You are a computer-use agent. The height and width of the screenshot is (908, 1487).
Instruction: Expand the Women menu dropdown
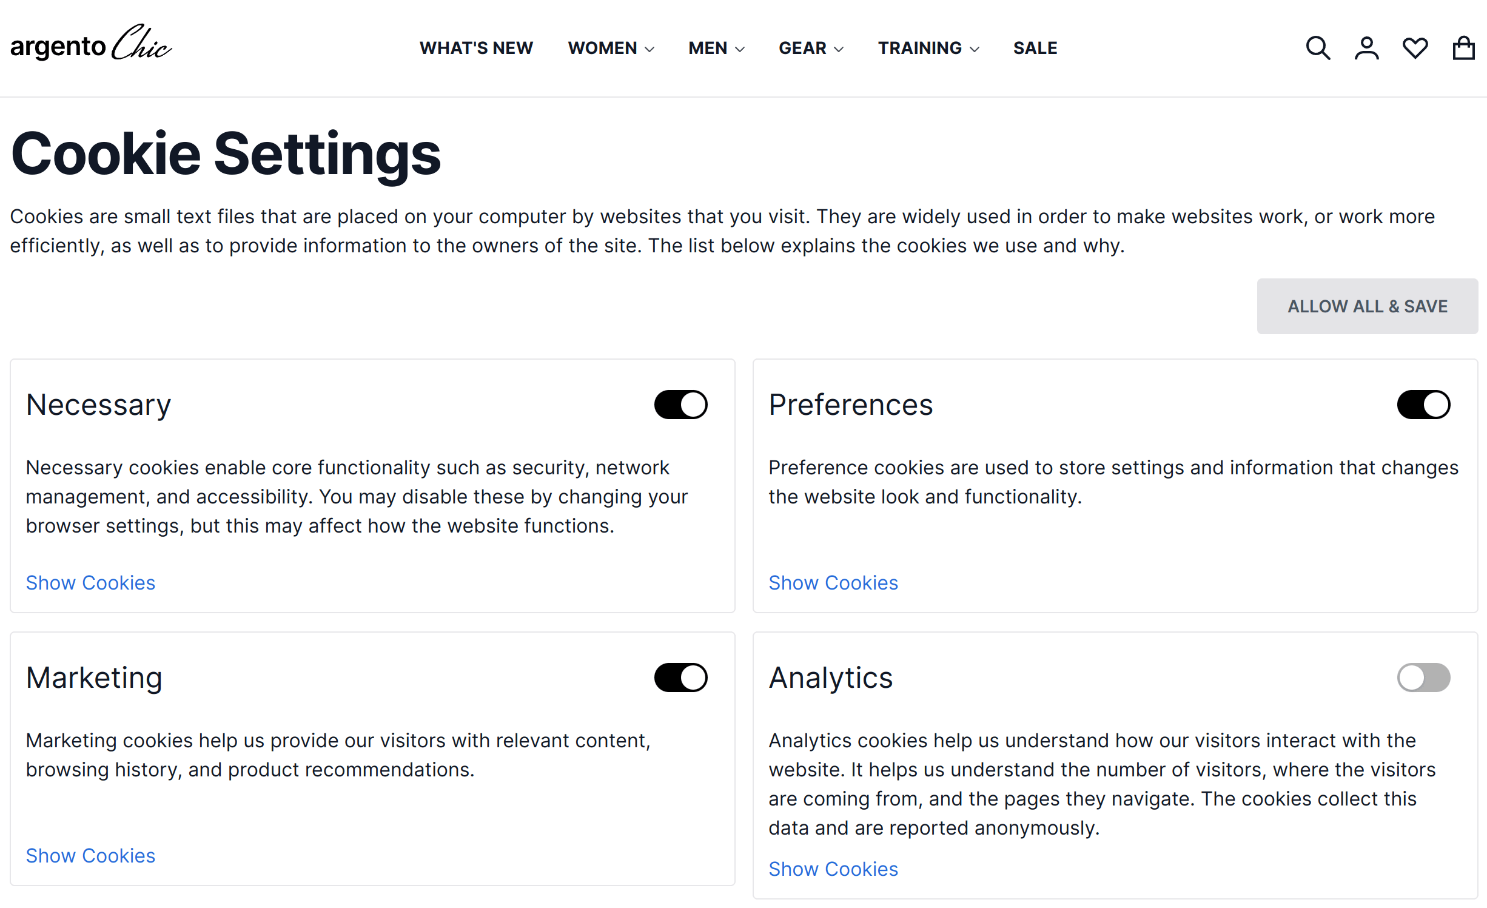(611, 48)
